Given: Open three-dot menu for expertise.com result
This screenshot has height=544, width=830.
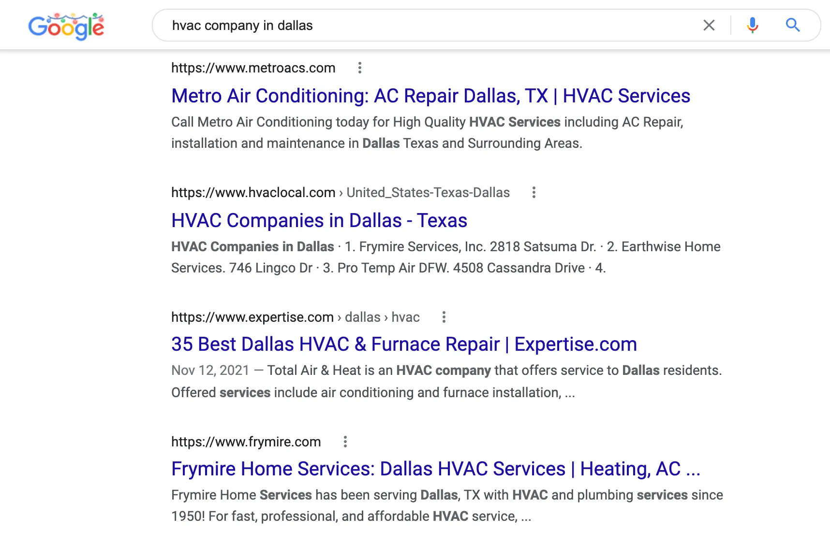Looking at the screenshot, I should coord(444,317).
